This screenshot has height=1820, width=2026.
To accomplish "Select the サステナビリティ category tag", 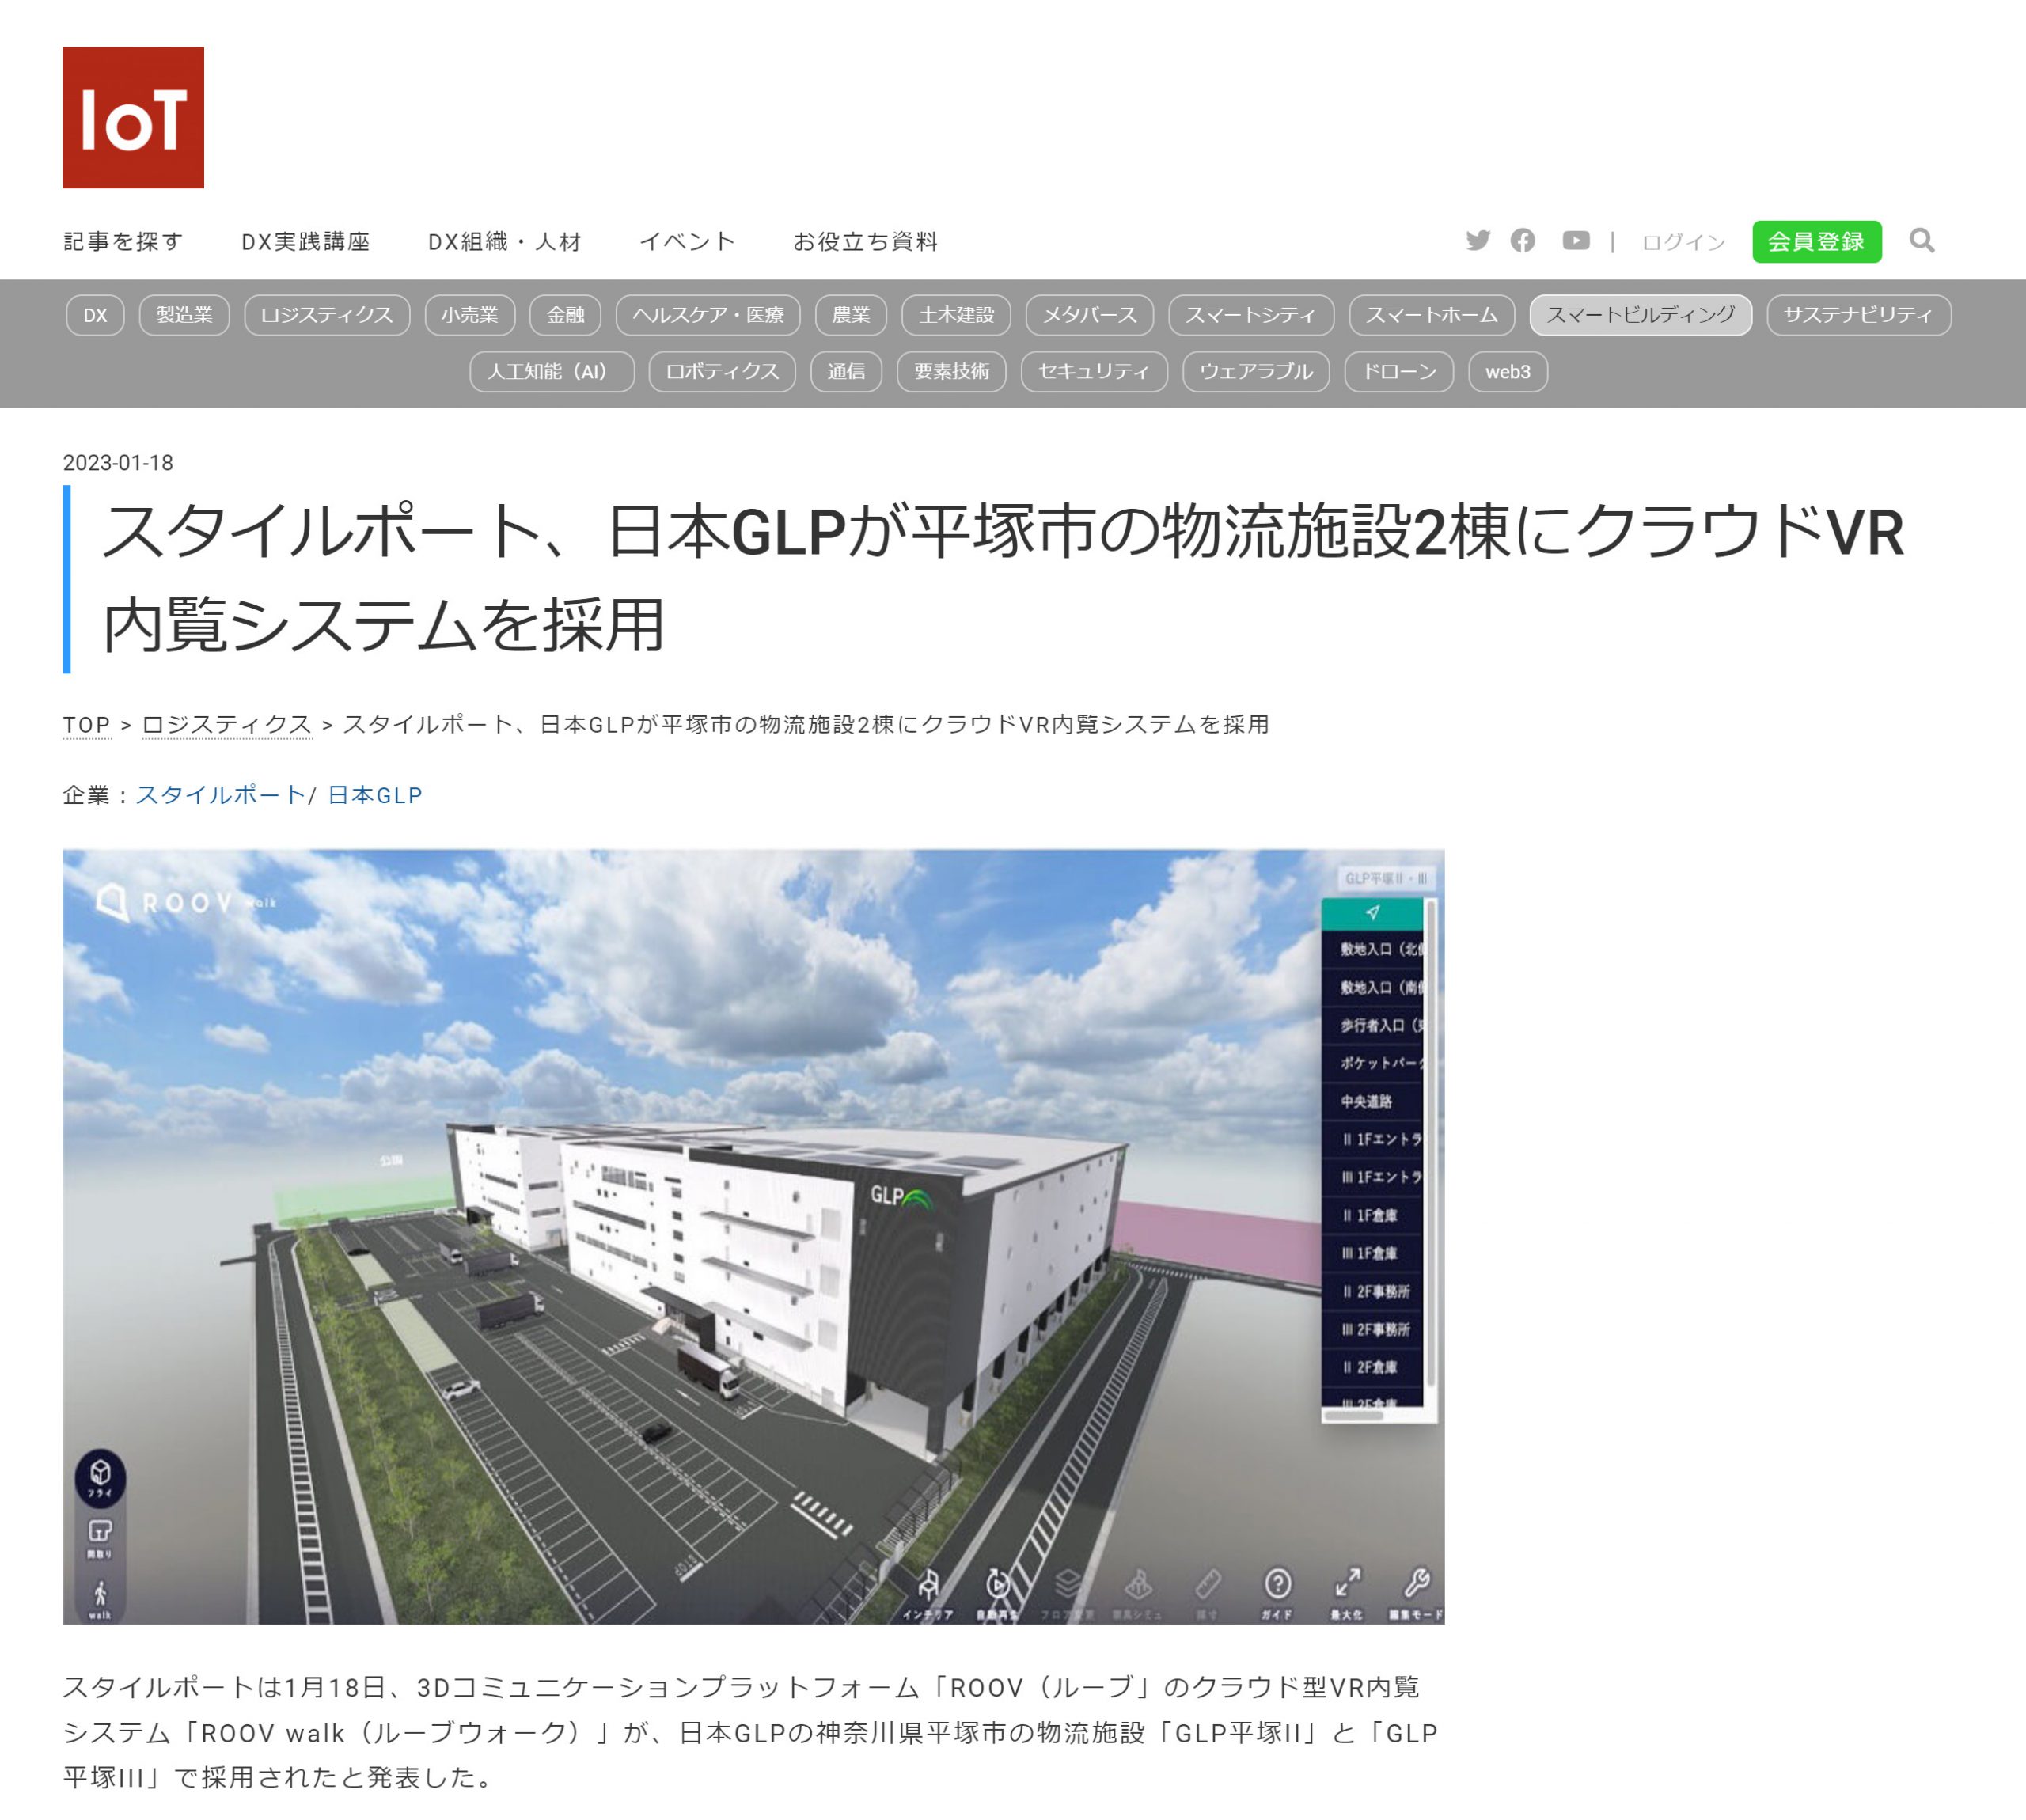I will tap(1859, 315).
